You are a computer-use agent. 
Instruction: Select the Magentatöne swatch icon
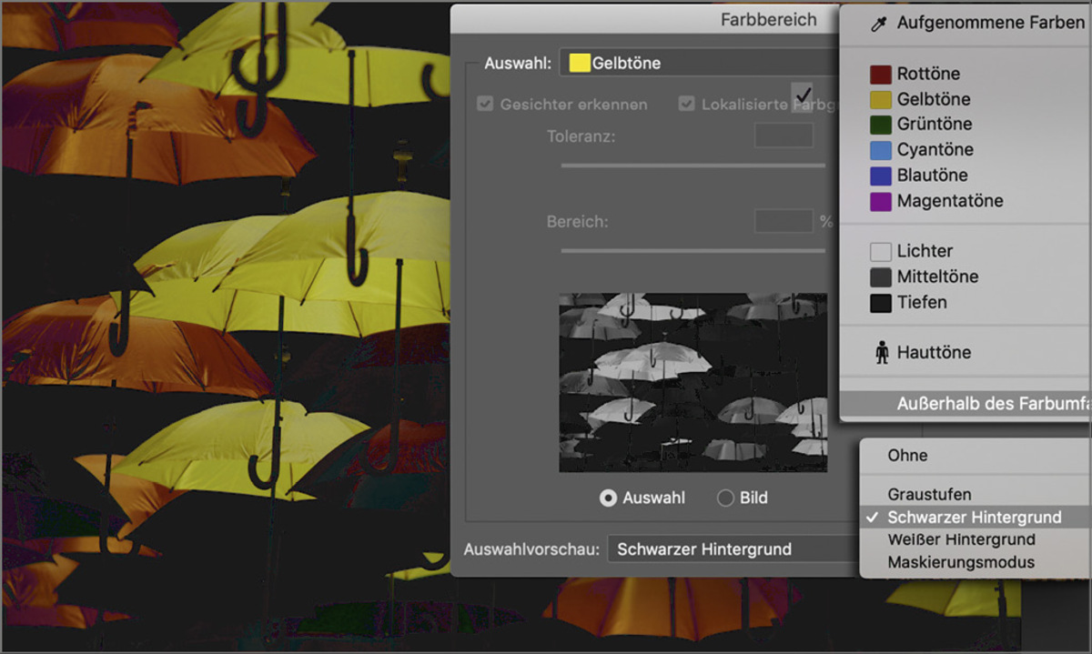(x=881, y=202)
